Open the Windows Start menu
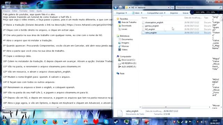Screen dimensions: 223x125 pos(4,122)
